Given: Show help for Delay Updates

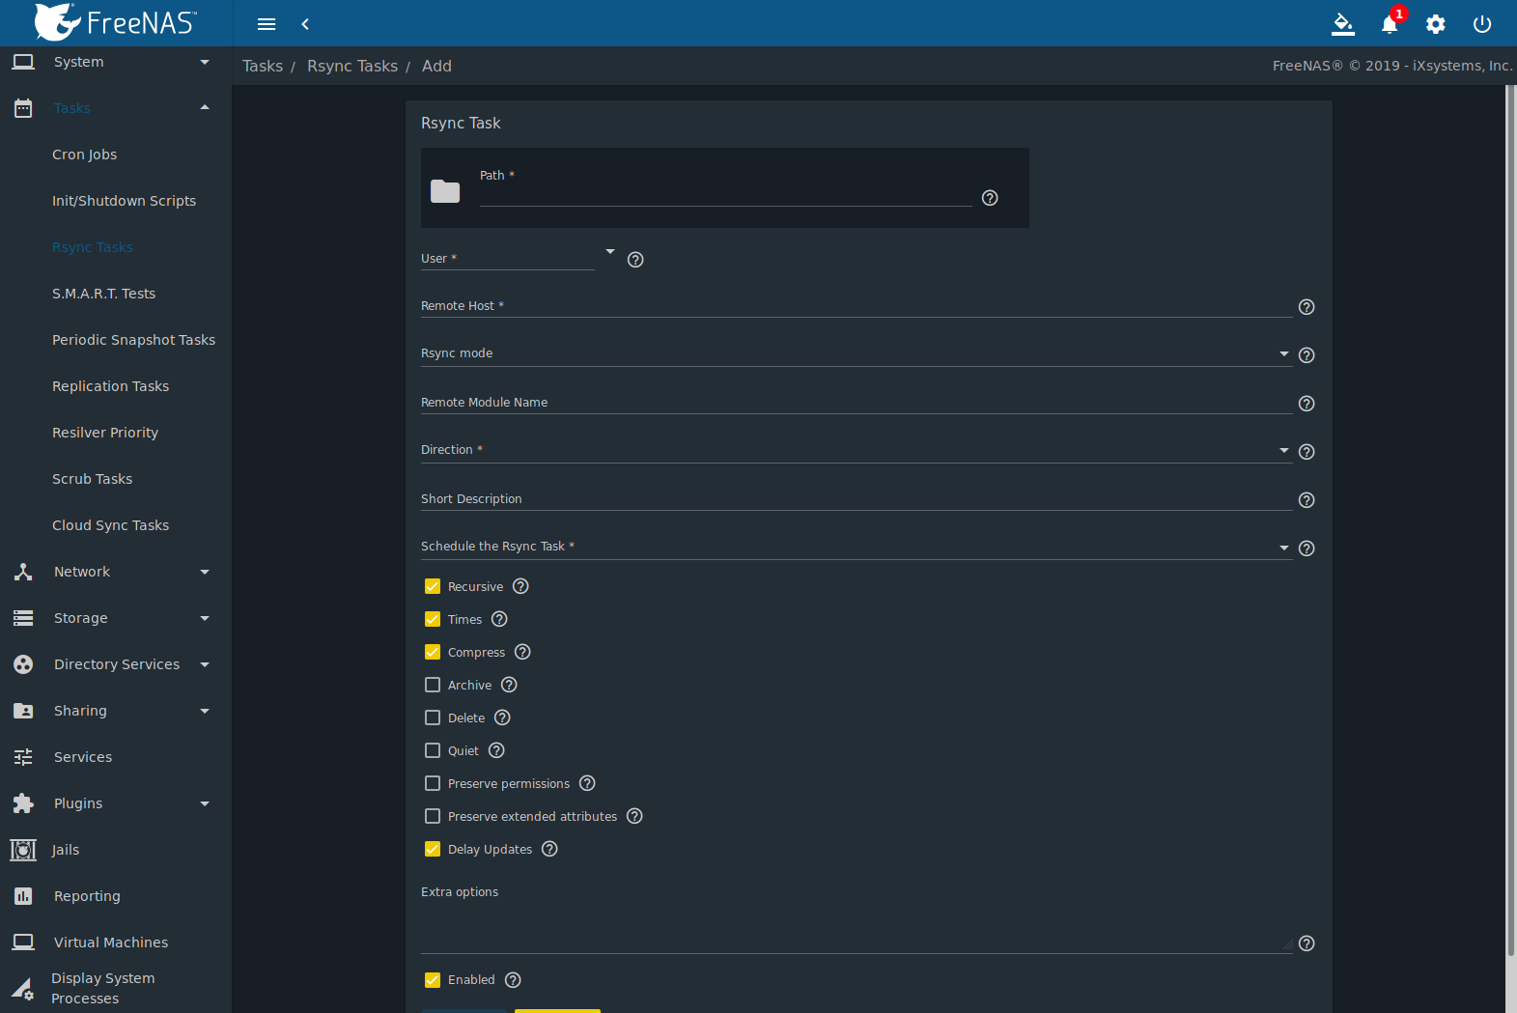Looking at the screenshot, I should [549, 849].
